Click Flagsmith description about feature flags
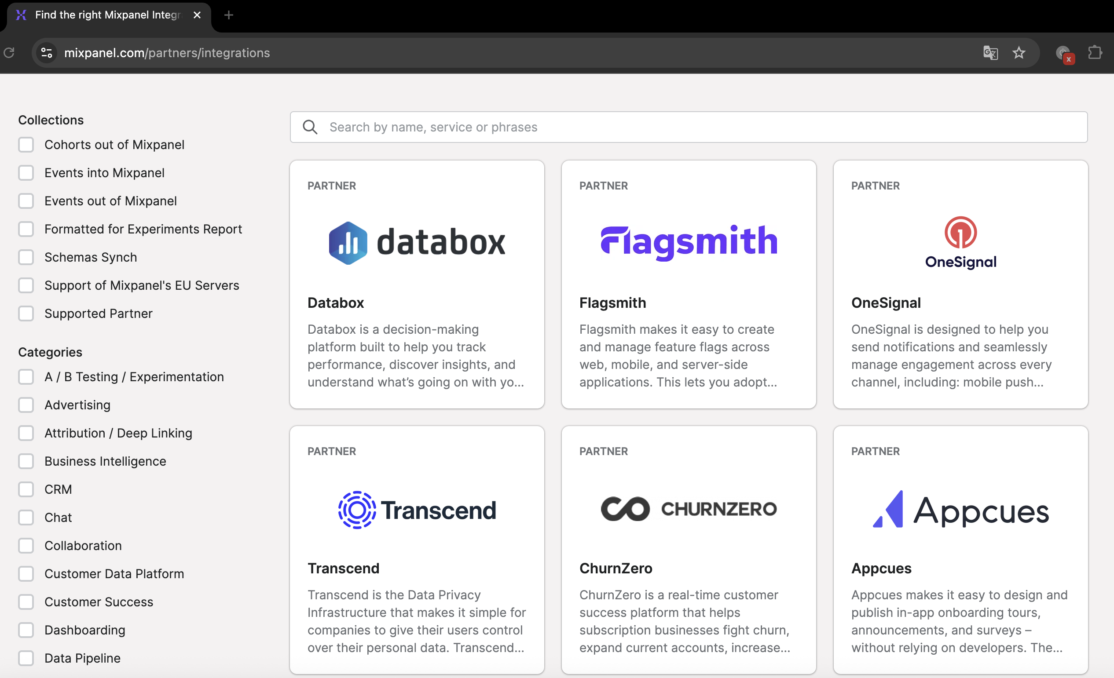Image resolution: width=1114 pixels, height=678 pixels. [x=678, y=356]
